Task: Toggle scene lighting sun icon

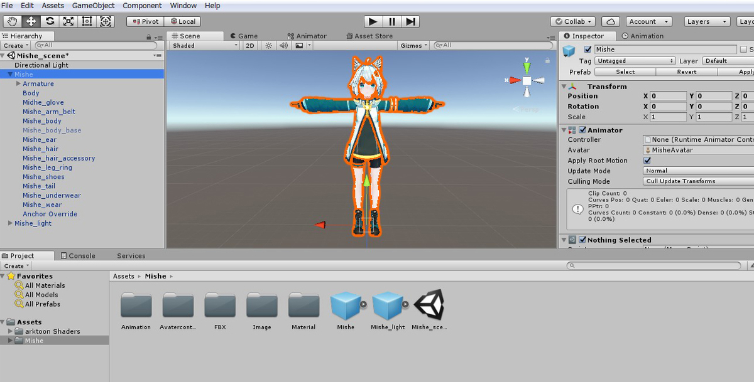Action: [x=269, y=45]
